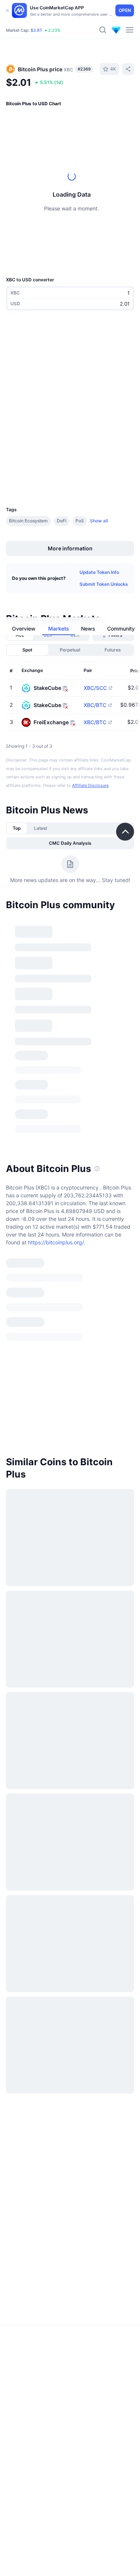Share Bitcoin Plus using share icon
Image resolution: width=140 pixels, height=2576 pixels.
point(128,69)
